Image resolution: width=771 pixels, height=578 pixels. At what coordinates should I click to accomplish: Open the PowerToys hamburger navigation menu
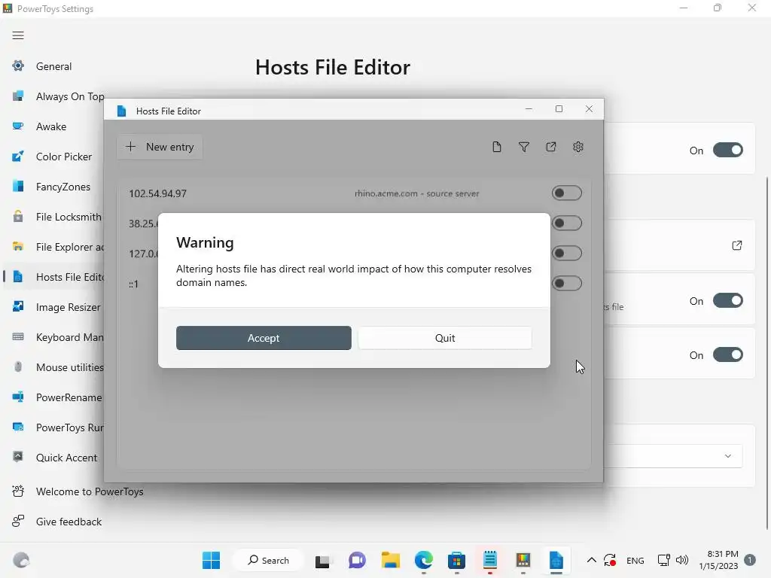(18, 35)
